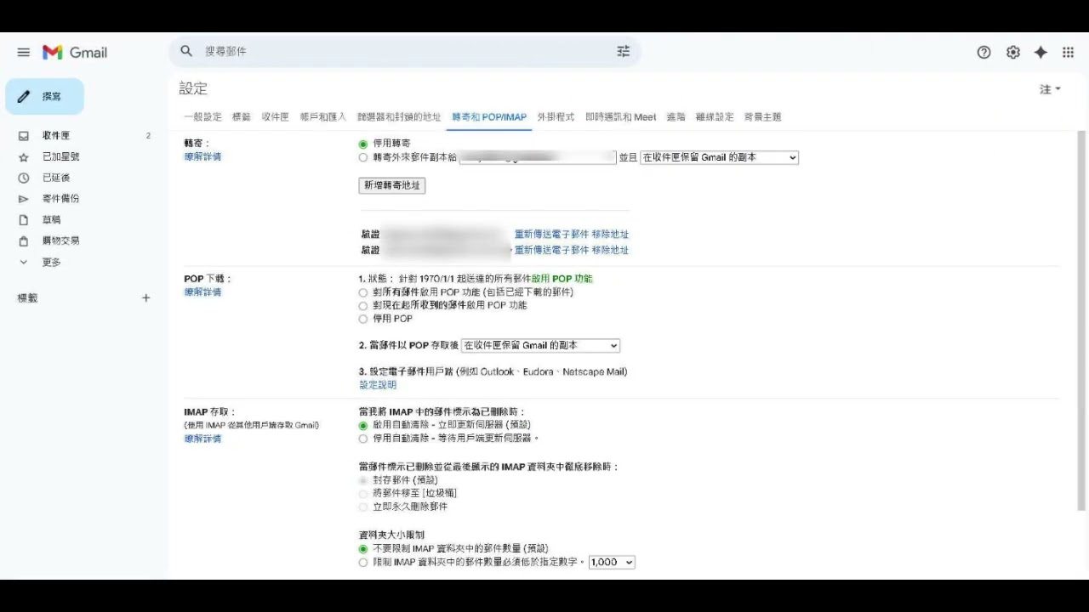Click second 移除地址 link
The image size is (1089, 612).
(610, 250)
